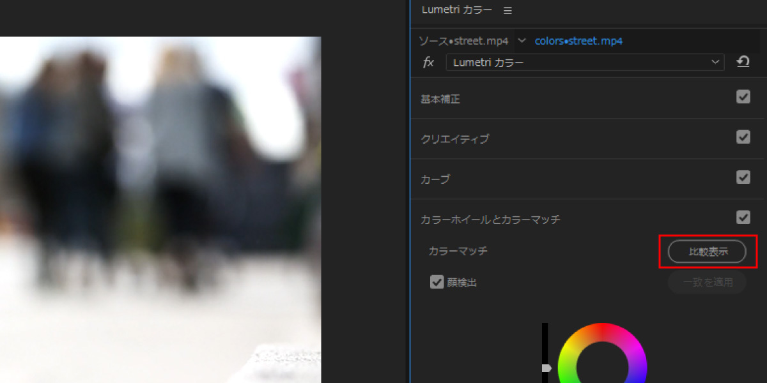
Task: Toggle the カーブ section checkbox
Action: pyautogui.click(x=743, y=177)
